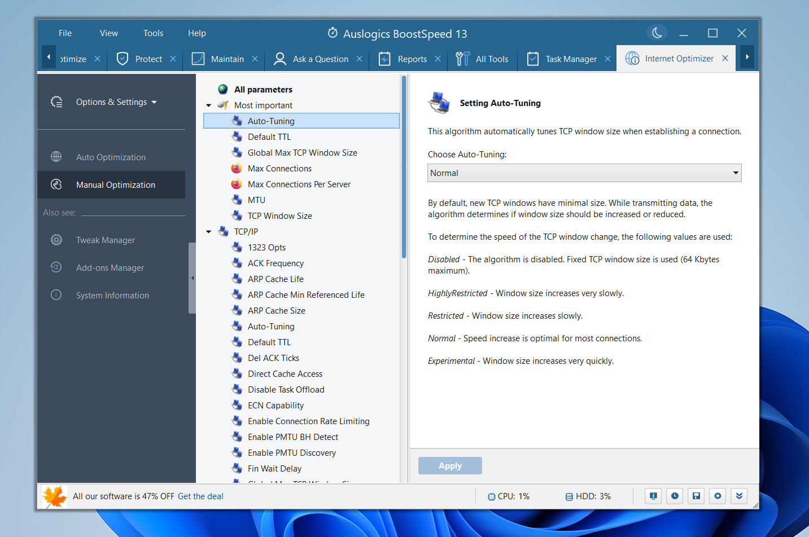Toggle the dark mode moon icon
The image size is (809, 537).
point(657,33)
